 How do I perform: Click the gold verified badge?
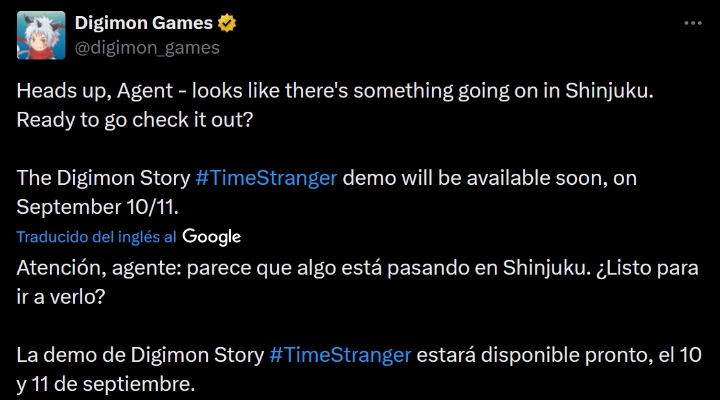pos(227,23)
